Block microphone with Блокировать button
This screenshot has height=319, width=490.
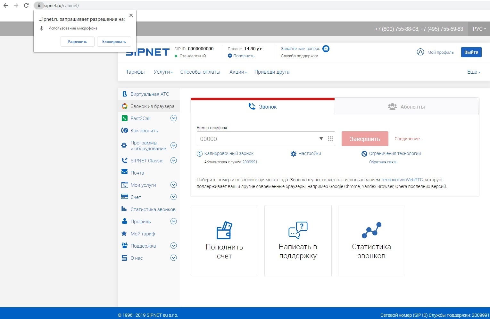114,42
